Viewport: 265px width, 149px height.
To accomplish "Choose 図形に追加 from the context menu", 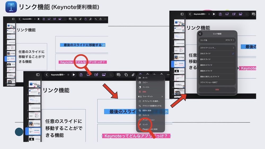I will (151, 111).
